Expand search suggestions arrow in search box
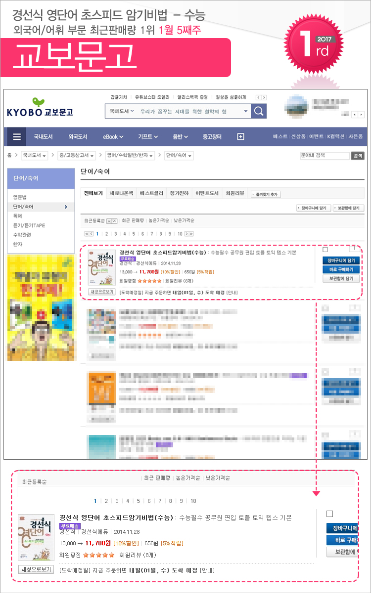This screenshot has height=606, width=371. point(246,111)
